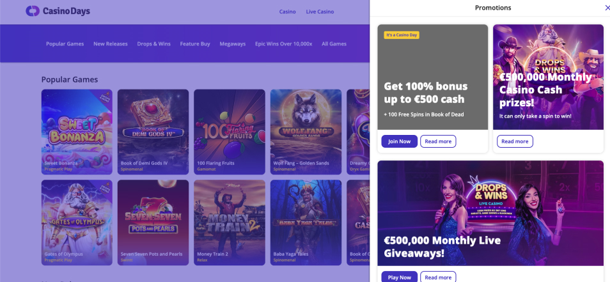Open the Wolf Fang Golden Sands tile
The height and width of the screenshot is (282, 610).
point(306,132)
